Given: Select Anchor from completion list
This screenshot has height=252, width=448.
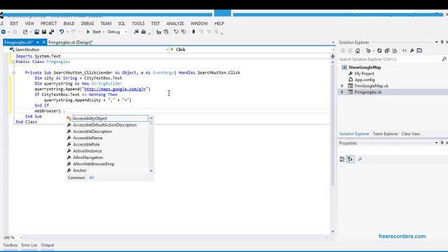Looking at the screenshot, I should [x=80, y=171].
